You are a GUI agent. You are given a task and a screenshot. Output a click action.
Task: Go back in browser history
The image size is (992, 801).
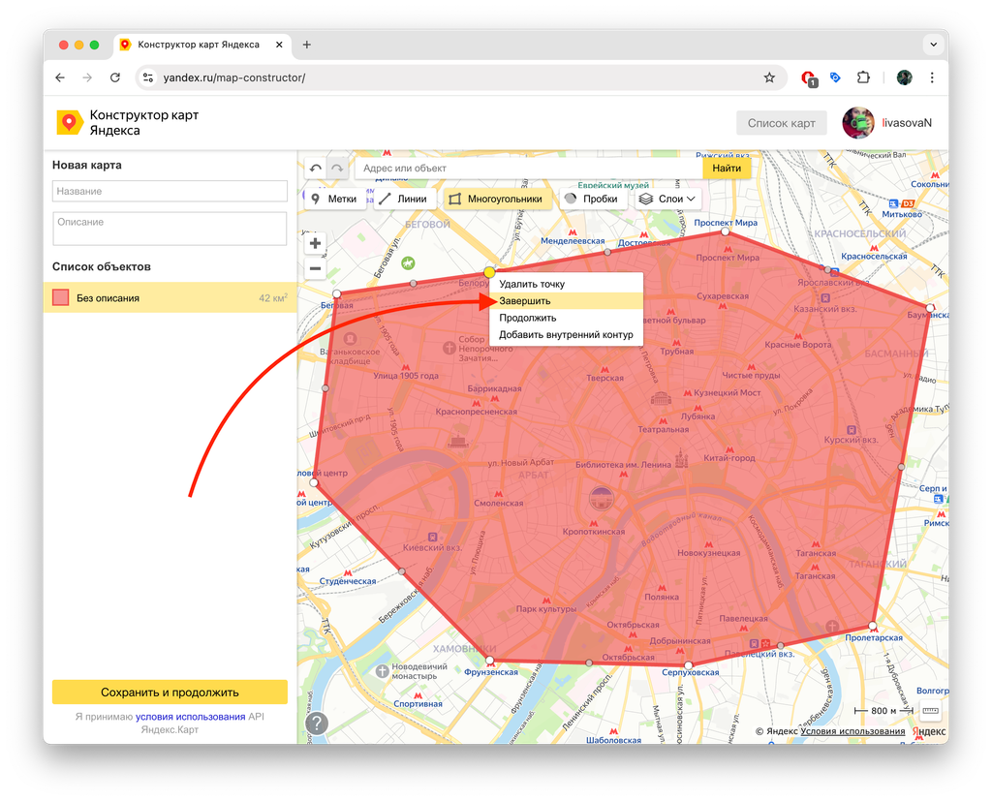pos(60,77)
